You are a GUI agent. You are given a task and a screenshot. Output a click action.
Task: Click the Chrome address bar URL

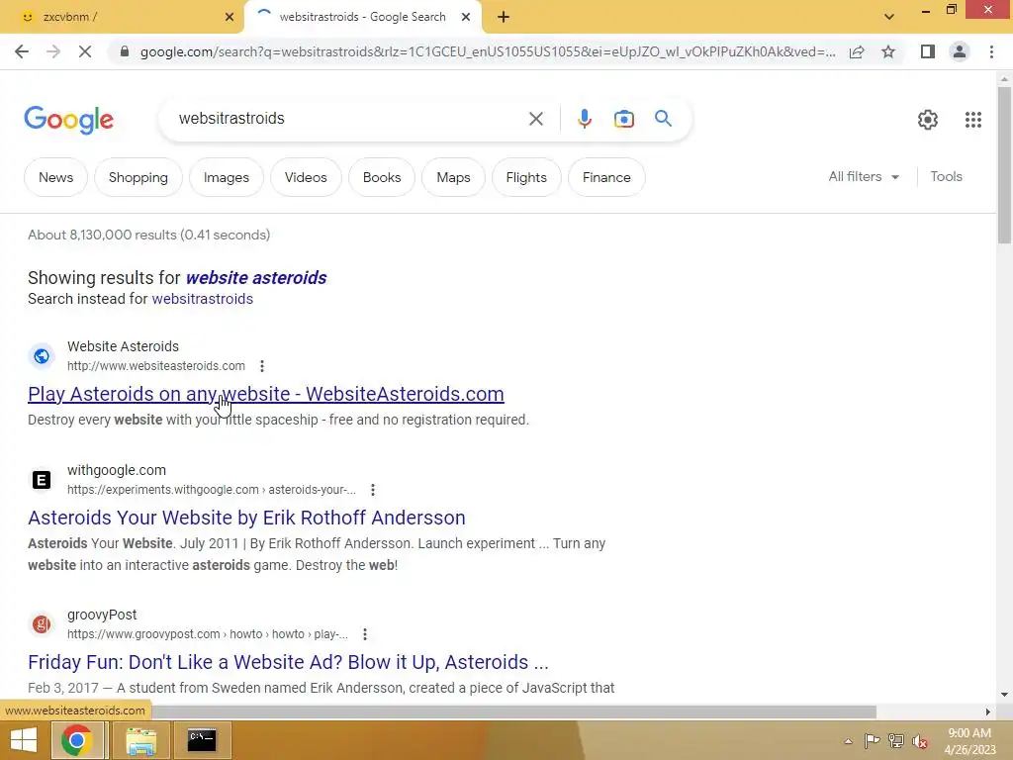coord(487,51)
